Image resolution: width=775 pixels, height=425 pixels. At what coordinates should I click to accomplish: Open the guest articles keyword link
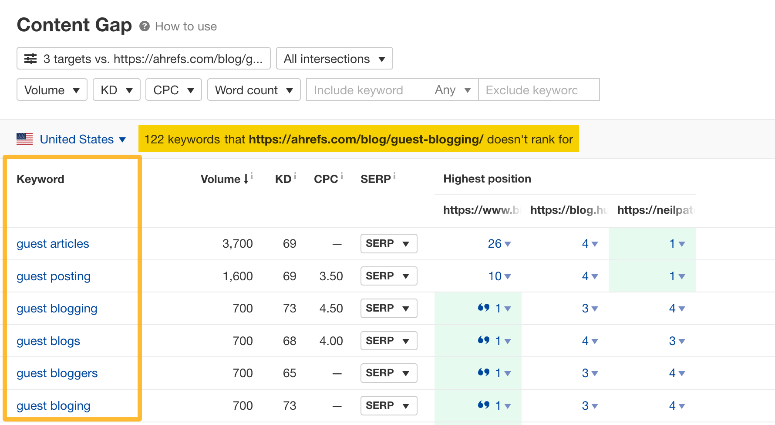(53, 243)
